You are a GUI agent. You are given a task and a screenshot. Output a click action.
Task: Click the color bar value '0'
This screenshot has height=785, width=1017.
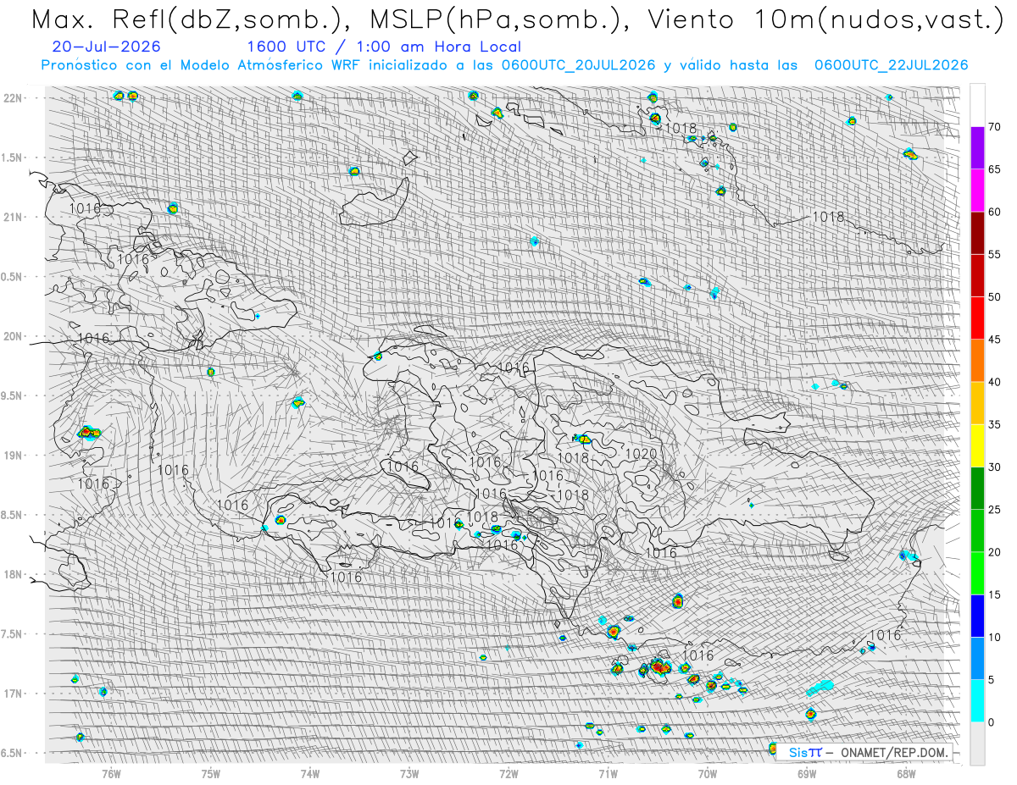(991, 721)
